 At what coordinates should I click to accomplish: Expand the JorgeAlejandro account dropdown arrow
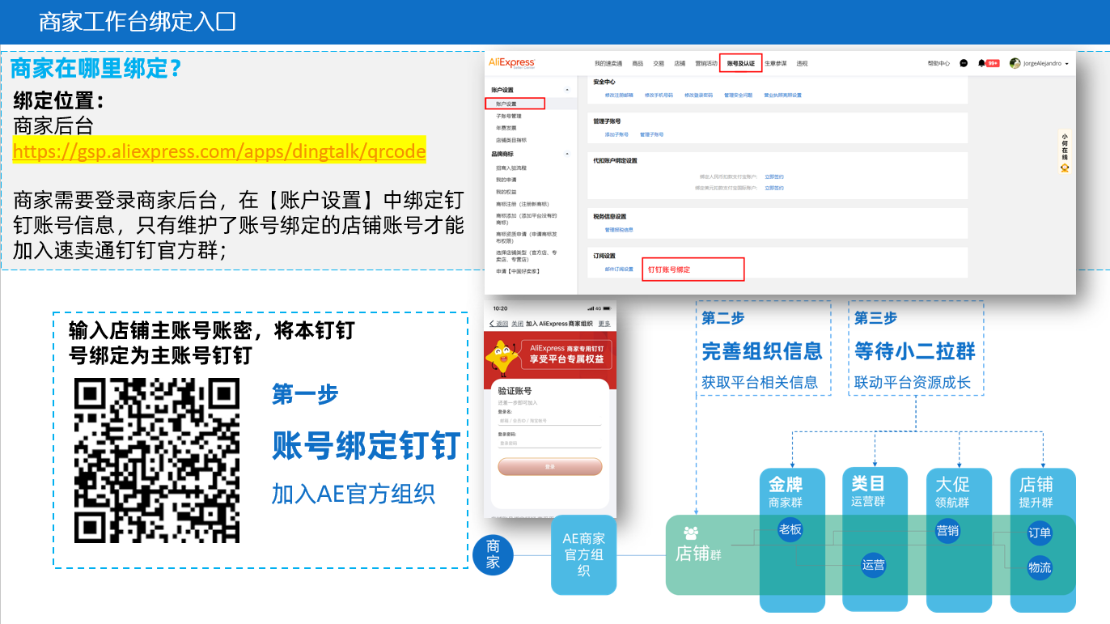click(1066, 64)
